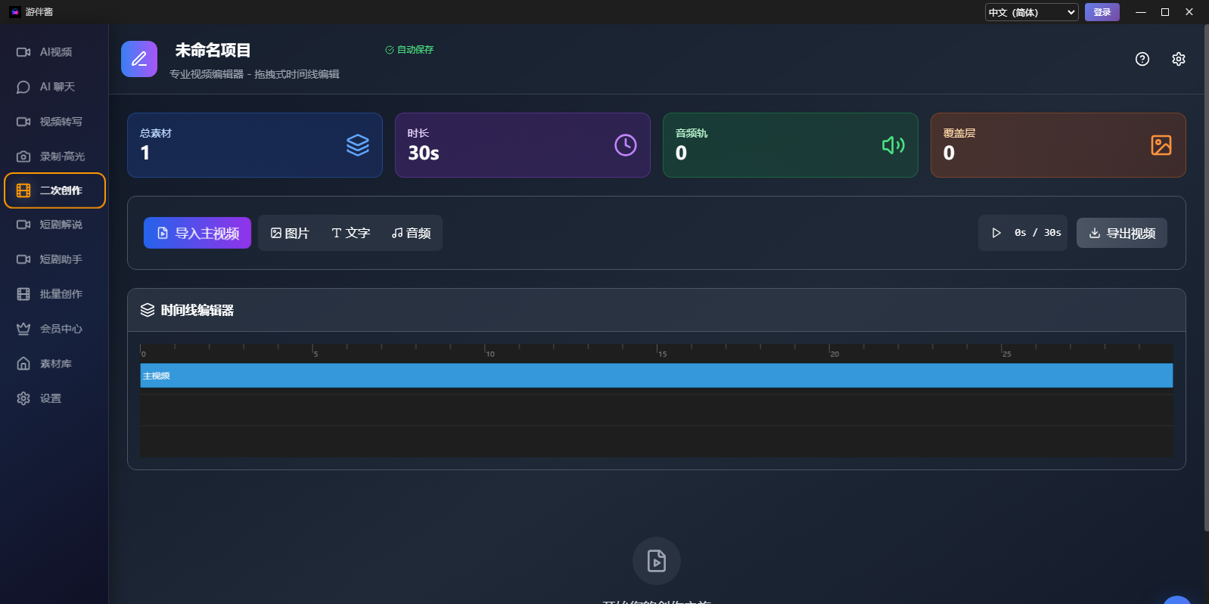
Task: Add a track with 音频 button
Action: click(x=411, y=233)
